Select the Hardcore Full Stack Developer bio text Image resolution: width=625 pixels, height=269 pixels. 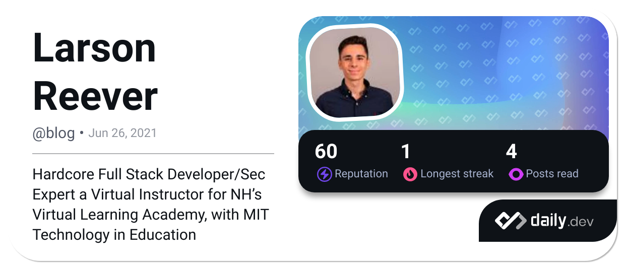(x=150, y=205)
